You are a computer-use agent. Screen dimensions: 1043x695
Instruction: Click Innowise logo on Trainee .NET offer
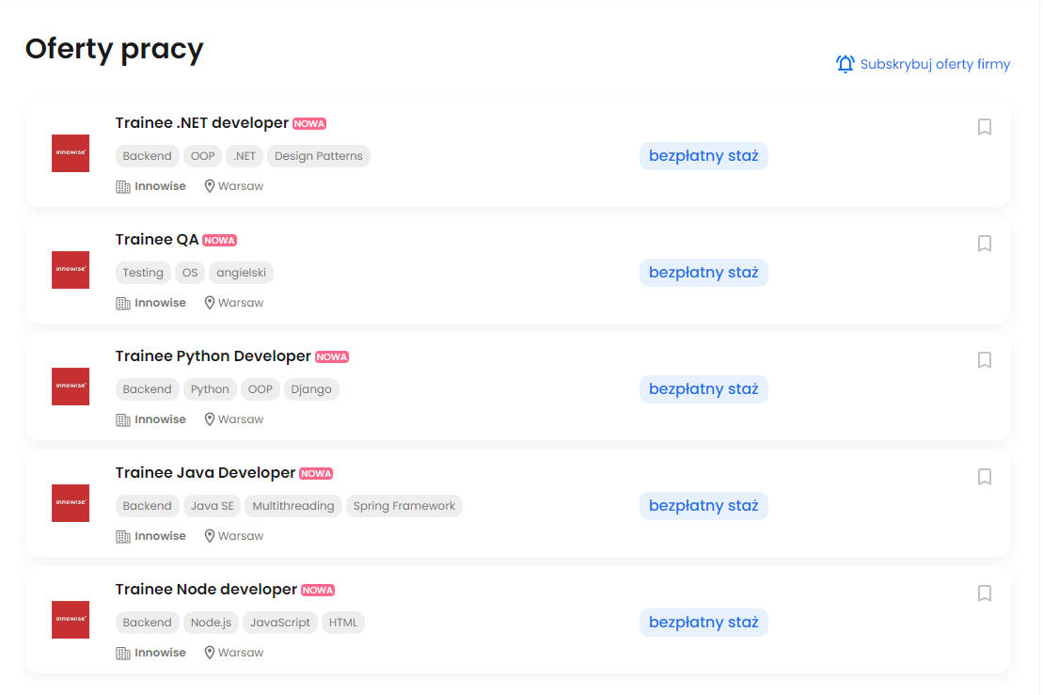[71, 153]
